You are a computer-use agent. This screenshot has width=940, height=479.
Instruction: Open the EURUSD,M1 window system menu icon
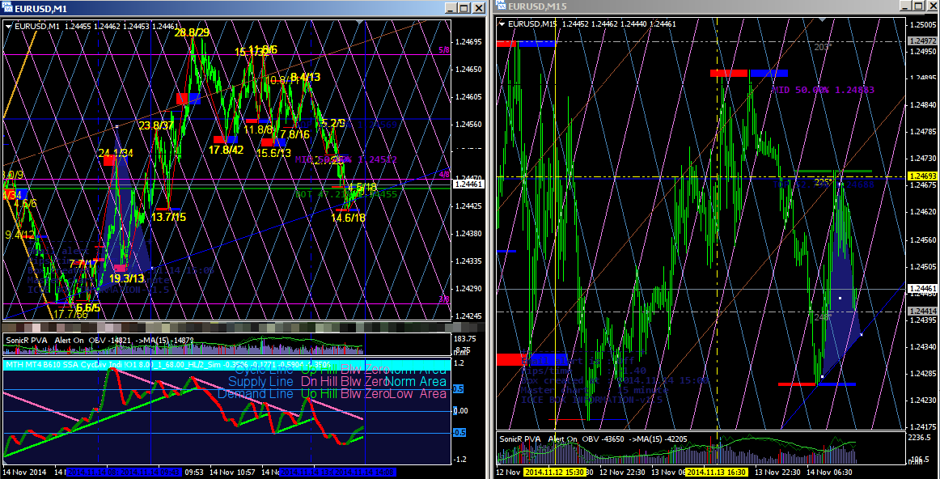click(6, 7)
